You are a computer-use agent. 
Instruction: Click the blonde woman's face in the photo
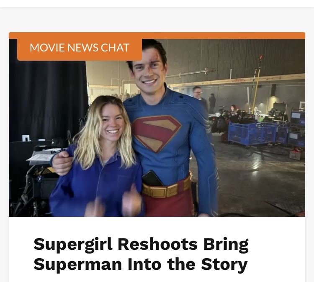click(x=113, y=123)
